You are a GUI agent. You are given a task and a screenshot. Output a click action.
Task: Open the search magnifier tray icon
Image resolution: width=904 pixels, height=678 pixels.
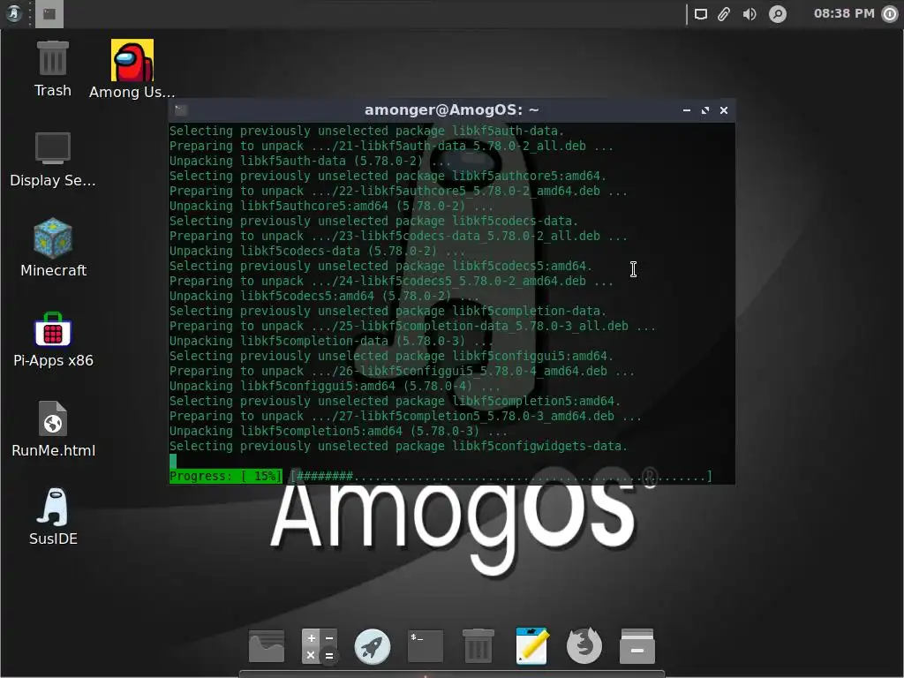pos(778,14)
